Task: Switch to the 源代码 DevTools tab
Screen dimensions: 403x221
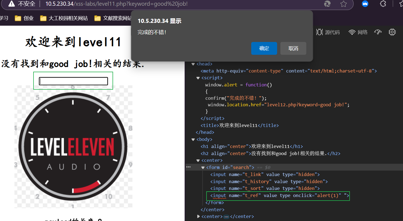Action: coord(328,32)
